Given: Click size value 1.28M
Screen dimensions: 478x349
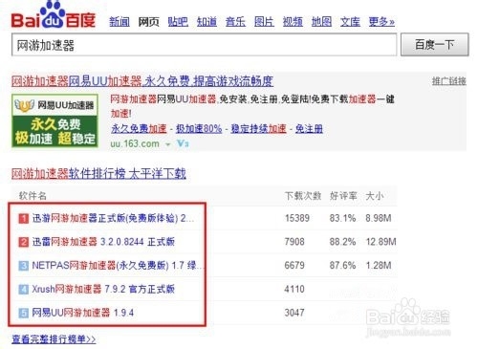Looking at the screenshot, I should 379,265.
